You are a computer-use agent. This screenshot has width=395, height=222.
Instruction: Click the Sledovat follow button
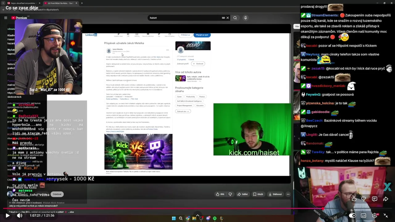(x=198, y=64)
